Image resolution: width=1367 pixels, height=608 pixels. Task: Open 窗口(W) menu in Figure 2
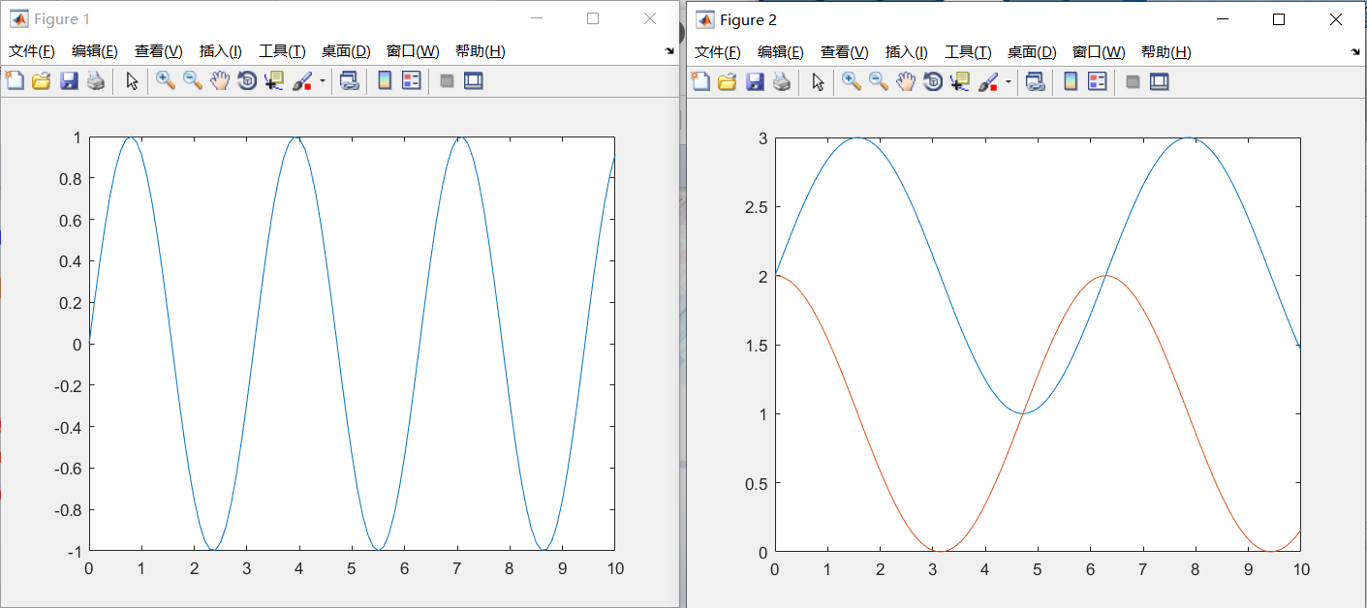[1099, 52]
